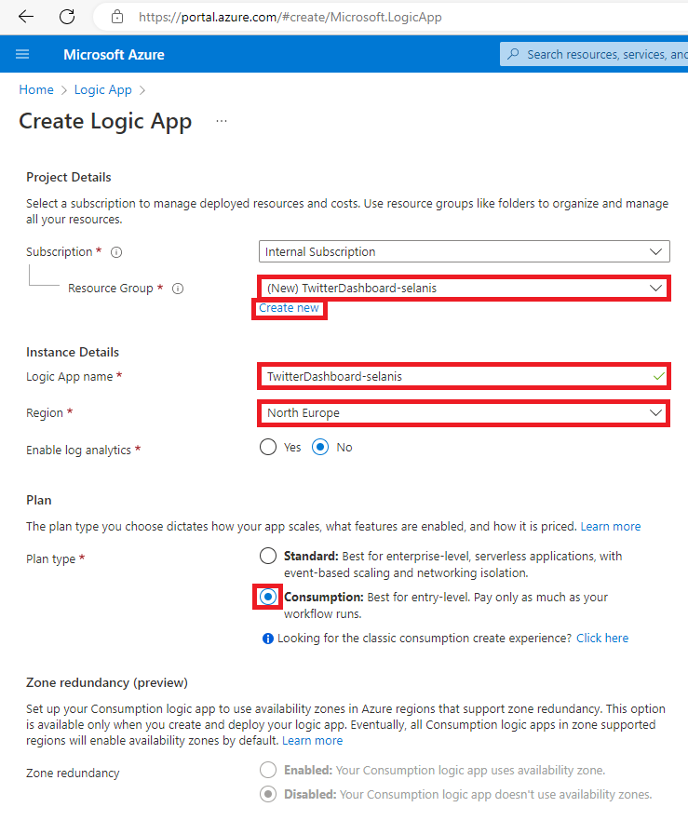This screenshot has width=688, height=834.
Task: Click the Enable log analytics label
Action: tap(78, 450)
